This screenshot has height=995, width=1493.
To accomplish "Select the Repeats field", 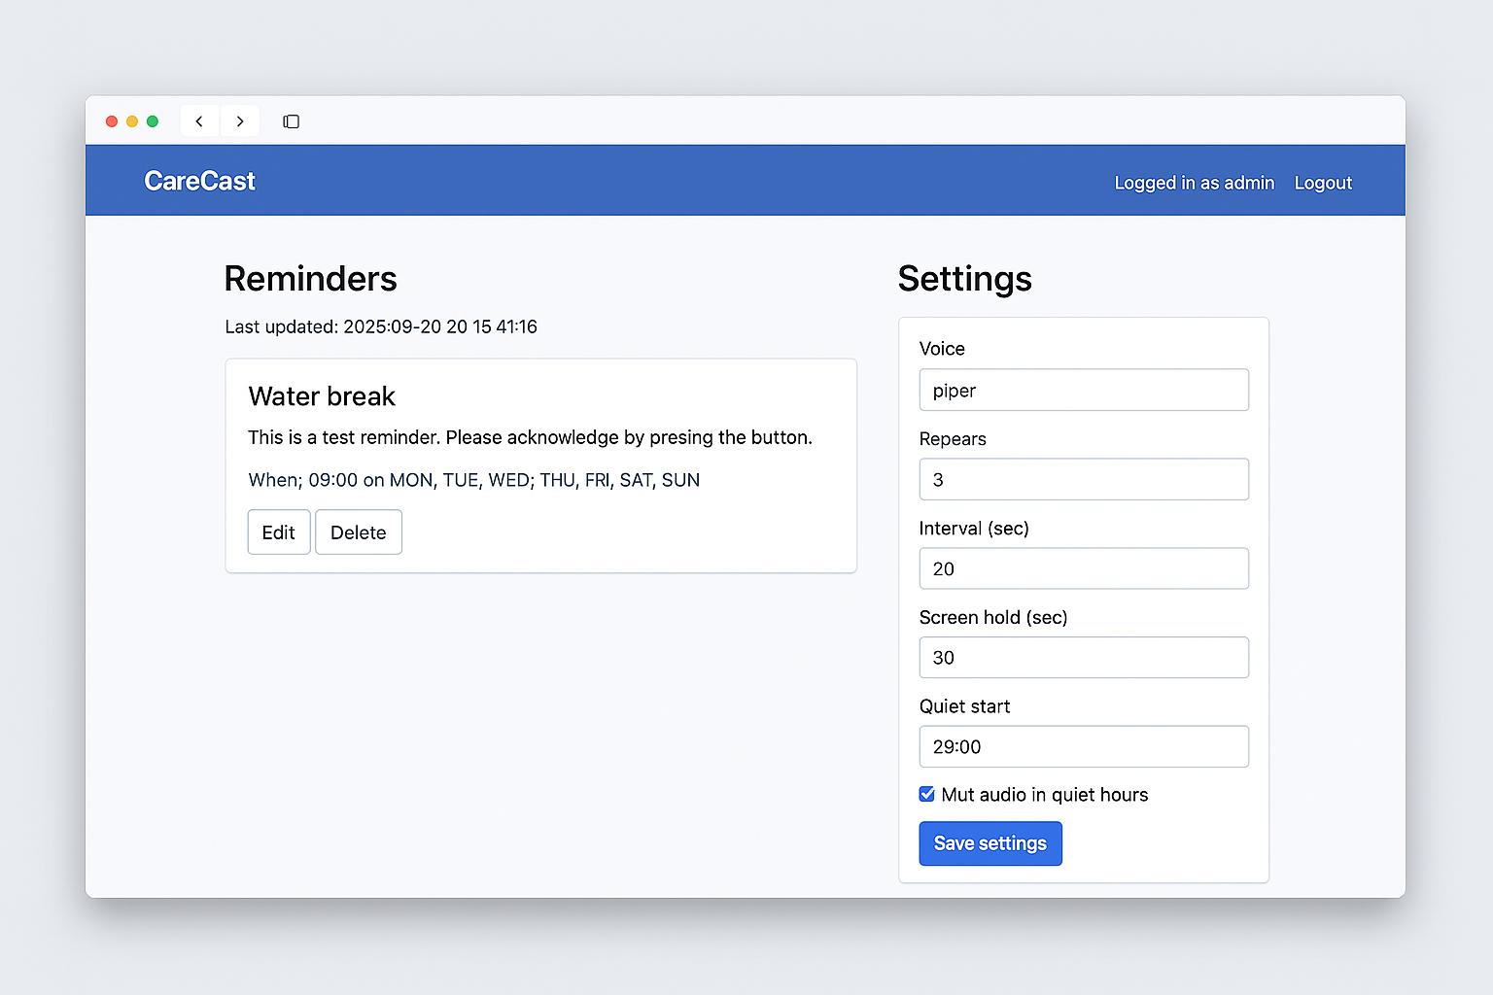I will 1083,479.
